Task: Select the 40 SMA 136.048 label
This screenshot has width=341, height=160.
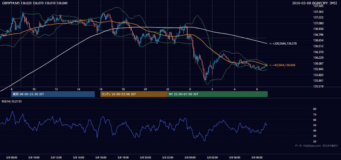Action: (x=282, y=65)
